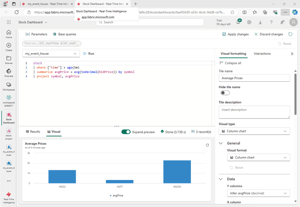Open the Workspaces panel icon
This screenshot has height=207, width=300.
[x=9, y=86]
